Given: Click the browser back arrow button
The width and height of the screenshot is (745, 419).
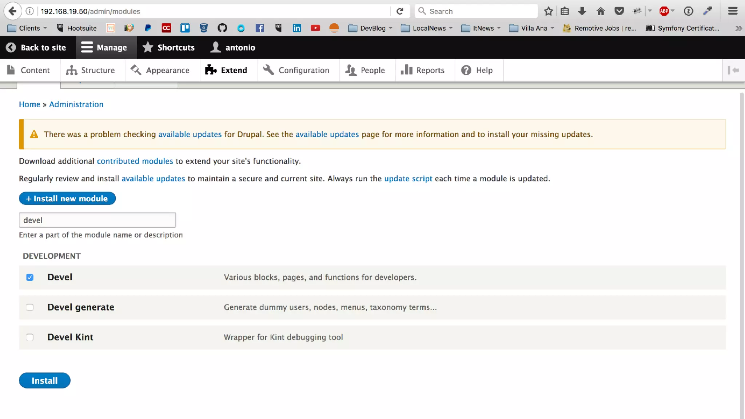Looking at the screenshot, I should (12, 11).
